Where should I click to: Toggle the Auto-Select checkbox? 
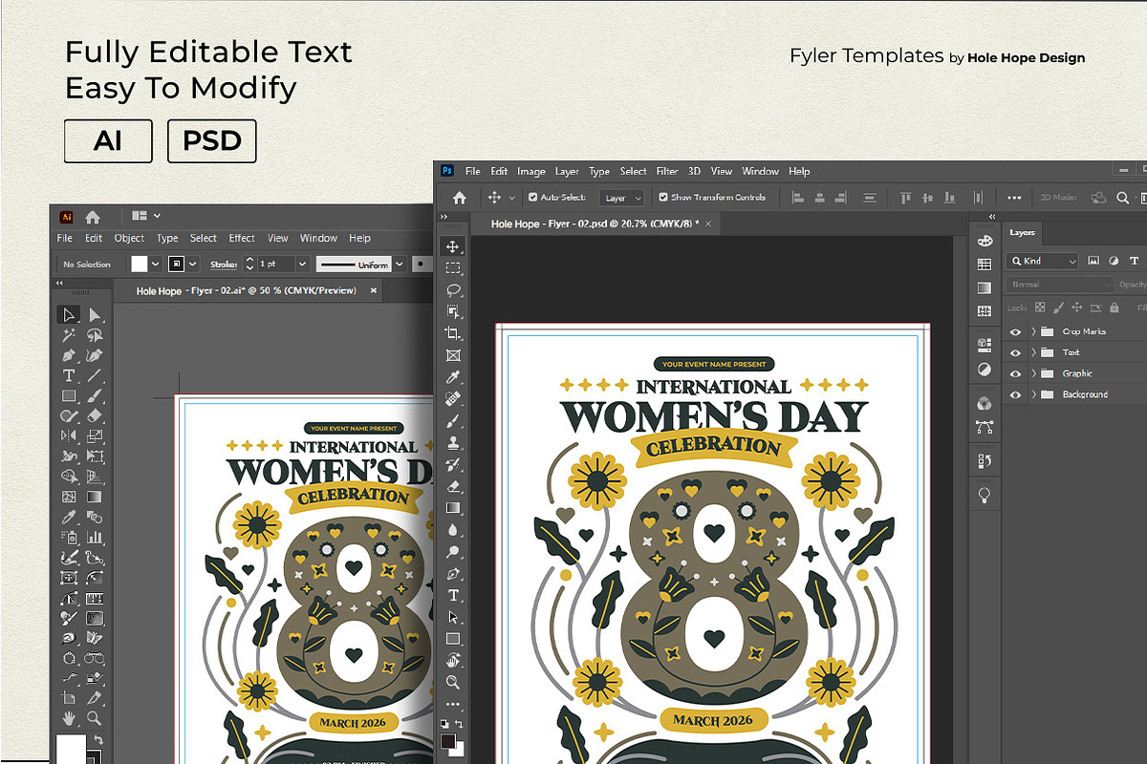coord(531,198)
